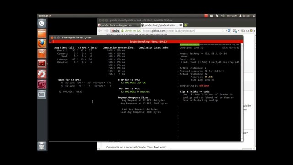Screen dimensions: 293x165
Task: Click the 'ETA: 0:01:43' text
Action: (x=231, y=48)
